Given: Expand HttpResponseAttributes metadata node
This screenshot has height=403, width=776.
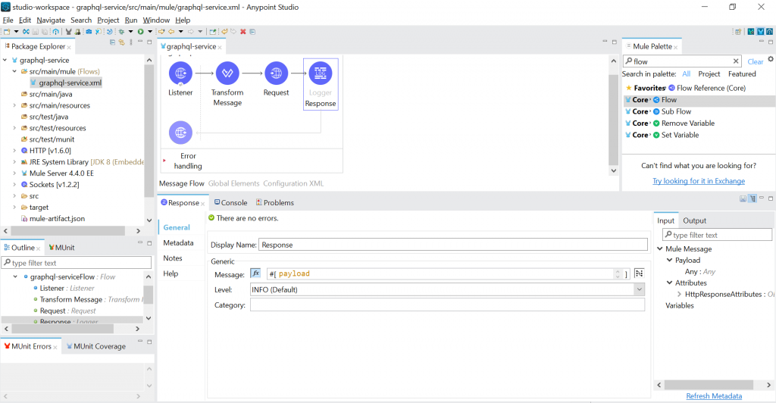Looking at the screenshot, I should [x=679, y=294].
